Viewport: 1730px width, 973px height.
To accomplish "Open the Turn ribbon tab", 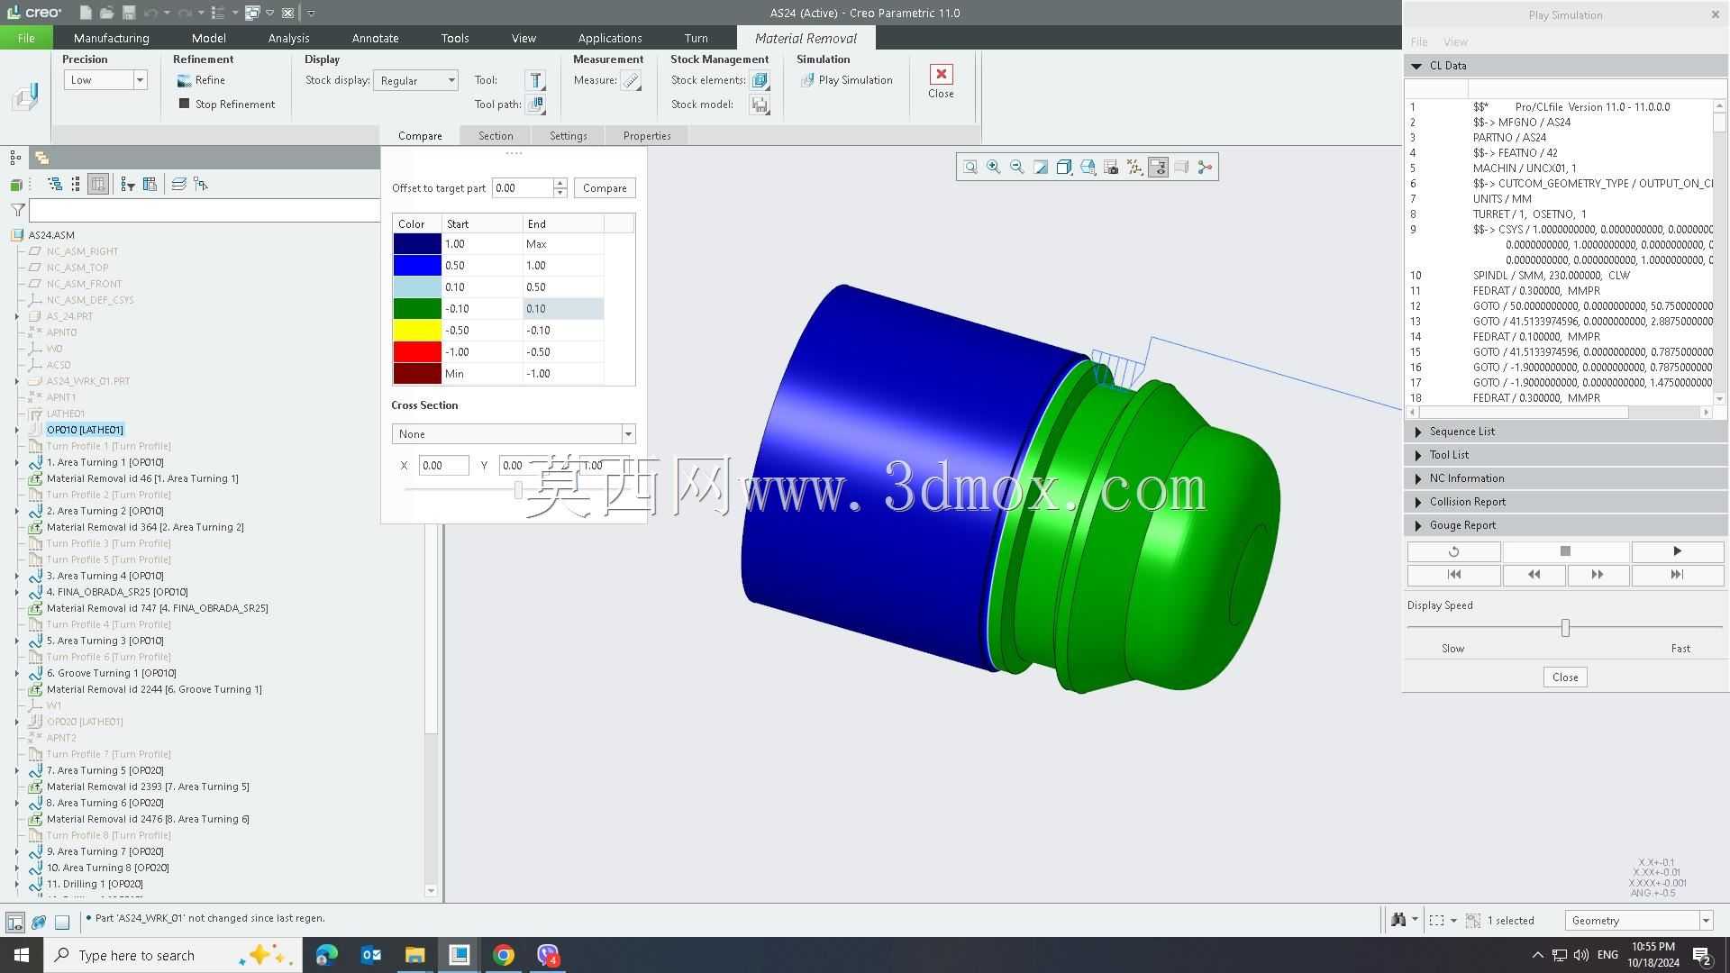I will point(696,38).
